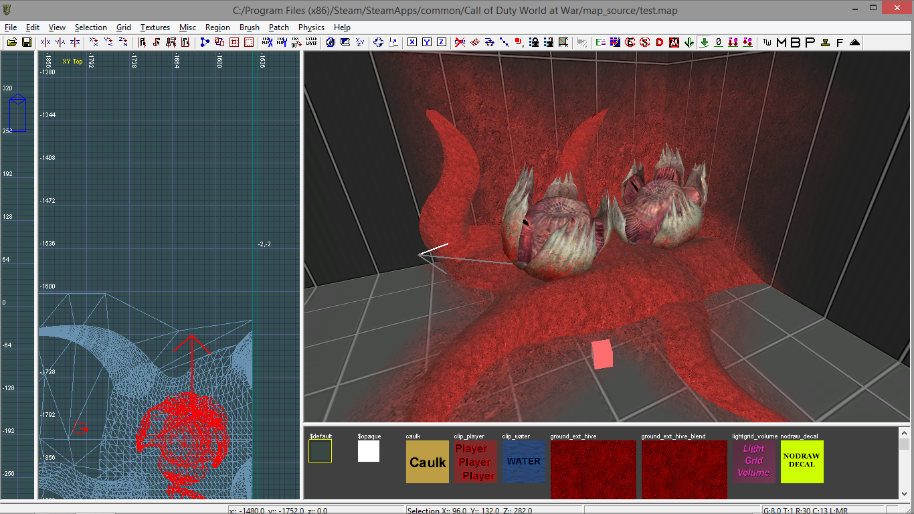Click the P toolbar letter icon
The height and width of the screenshot is (514, 914).
(810, 42)
